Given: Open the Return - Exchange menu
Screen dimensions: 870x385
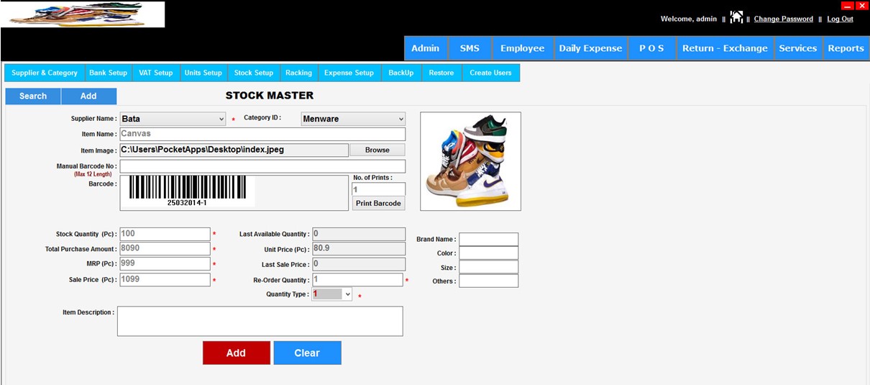Looking at the screenshot, I should click(x=725, y=48).
